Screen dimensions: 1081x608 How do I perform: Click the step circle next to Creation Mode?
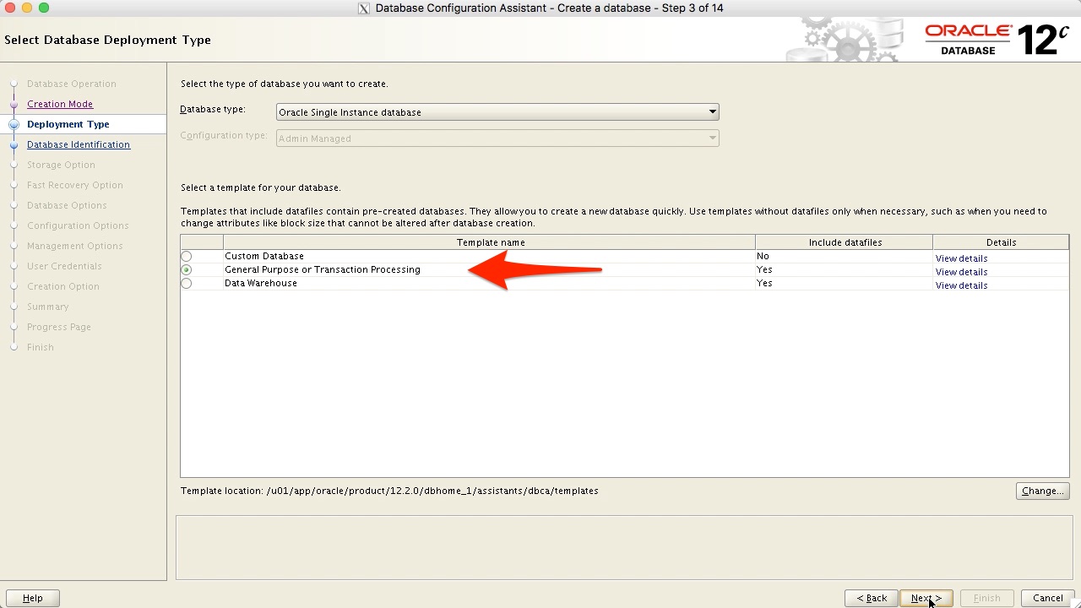(14, 104)
